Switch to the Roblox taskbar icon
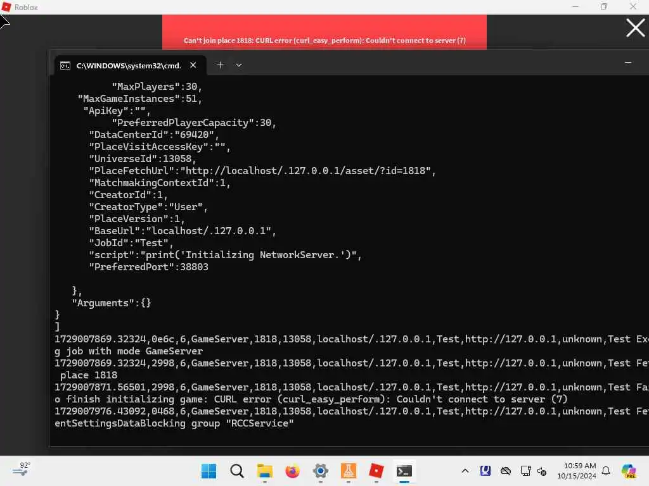The image size is (649, 486). [376, 471]
